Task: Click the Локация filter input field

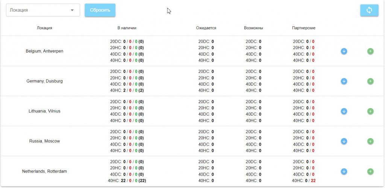Action: [38, 10]
